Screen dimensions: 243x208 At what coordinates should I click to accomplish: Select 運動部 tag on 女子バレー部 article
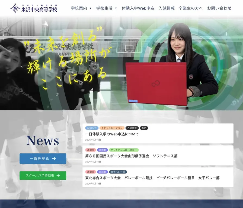point(91,172)
